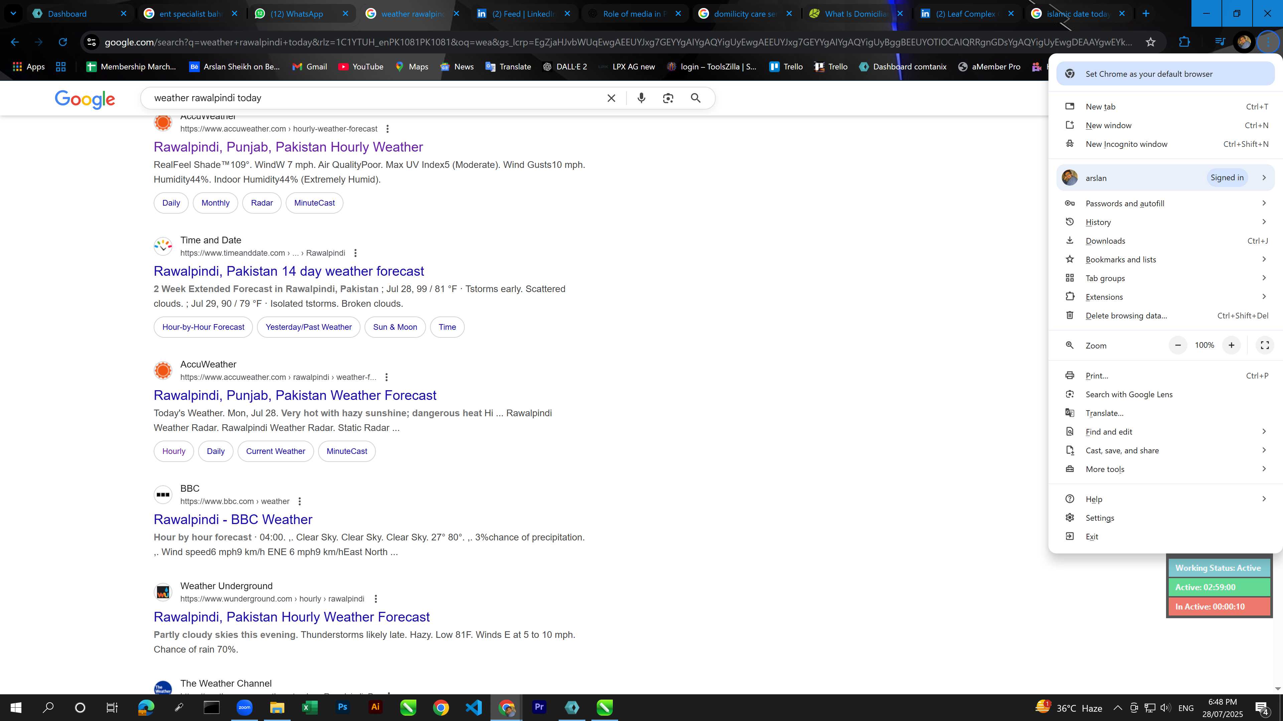The height and width of the screenshot is (721, 1283).
Task: Open the Maps bookmark
Action: click(x=411, y=67)
